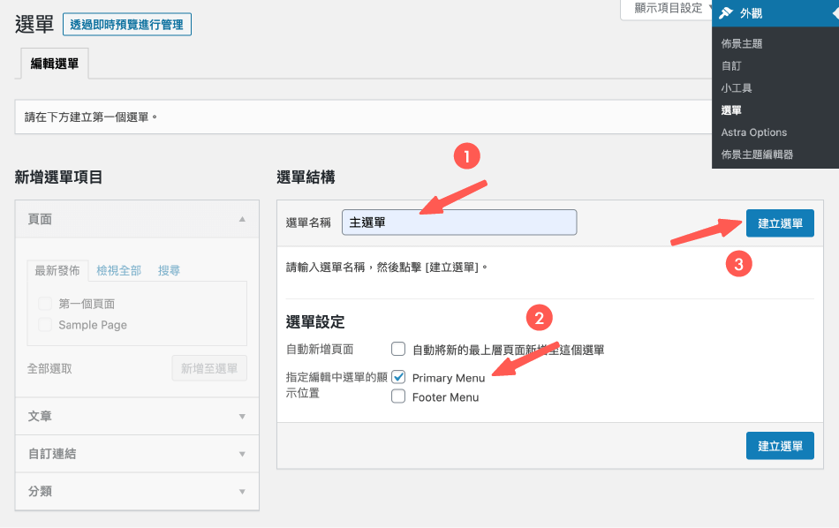Click the 請在下方建立第一個選單 notice text
This screenshot has height=528, width=839.
(x=91, y=117)
